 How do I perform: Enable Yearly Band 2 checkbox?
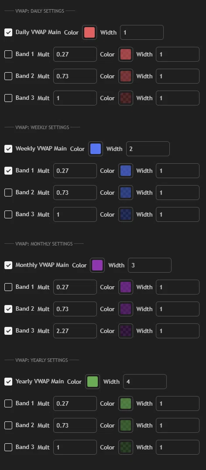coord(8,425)
